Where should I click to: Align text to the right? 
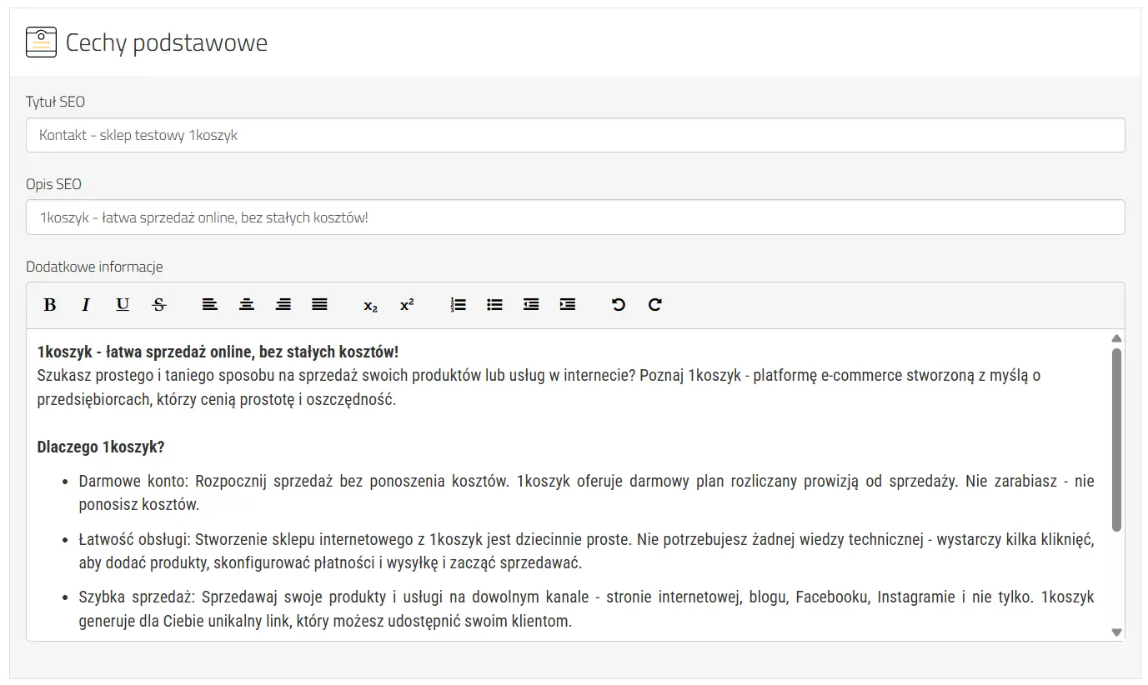pyautogui.click(x=283, y=305)
